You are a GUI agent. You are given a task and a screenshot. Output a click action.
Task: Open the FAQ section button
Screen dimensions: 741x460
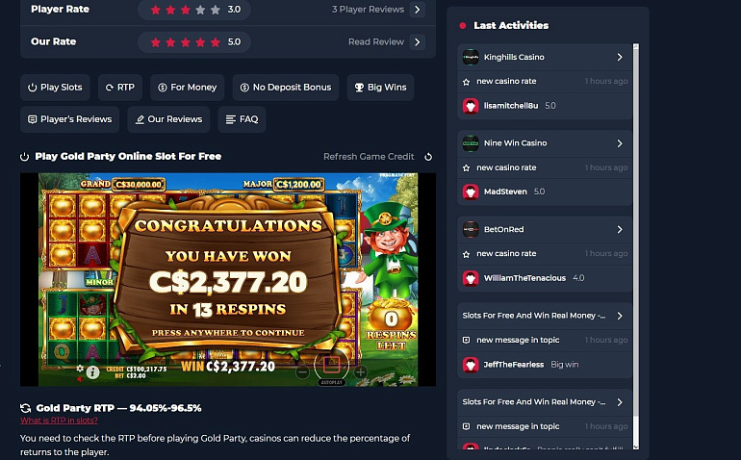point(242,119)
